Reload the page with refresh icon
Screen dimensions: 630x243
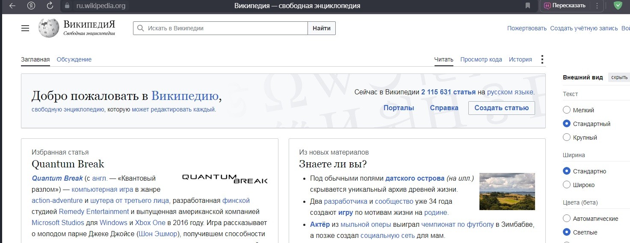(x=50, y=6)
